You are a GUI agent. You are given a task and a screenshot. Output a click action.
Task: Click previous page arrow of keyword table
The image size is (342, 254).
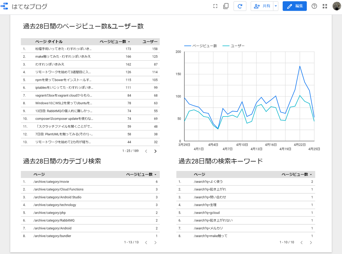[x=302, y=243]
